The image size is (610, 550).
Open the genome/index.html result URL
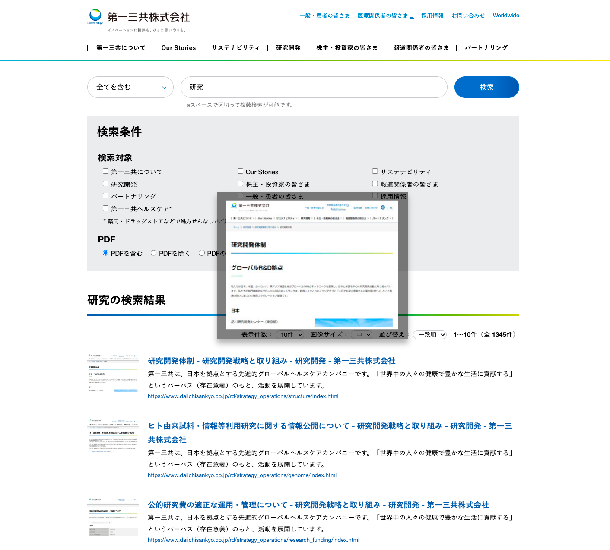point(242,475)
